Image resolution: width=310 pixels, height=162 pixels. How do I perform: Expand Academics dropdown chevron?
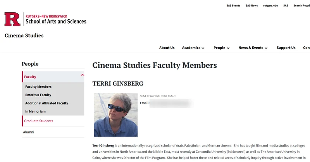tap(203, 48)
